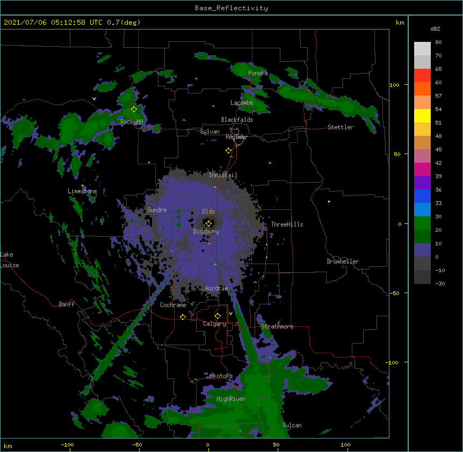Click the asterisk marker east of Innisfail
This screenshot has width=463, height=452.
point(270,163)
